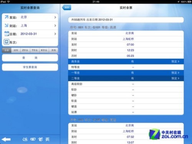192x144 pixels.
Task: Tap the blue back button in header
Action: click(67, 7)
